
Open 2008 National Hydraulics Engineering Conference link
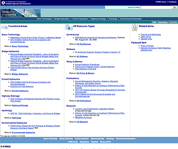(x=96, y=38)
